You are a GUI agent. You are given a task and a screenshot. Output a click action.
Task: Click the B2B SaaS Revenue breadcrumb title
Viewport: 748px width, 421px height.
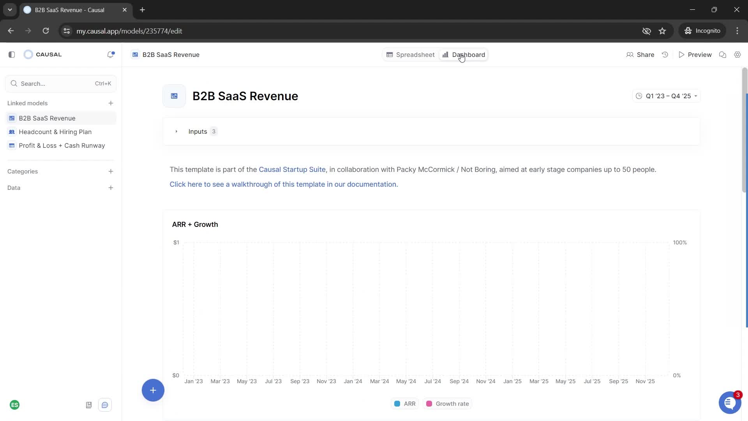tap(171, 55)
